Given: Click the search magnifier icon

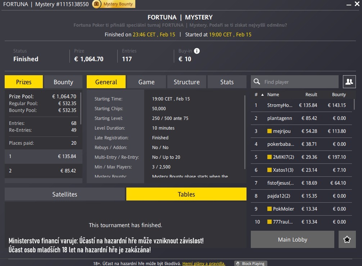Looking at the screenshot, I should pyautogui.click(x=257, y=82).
